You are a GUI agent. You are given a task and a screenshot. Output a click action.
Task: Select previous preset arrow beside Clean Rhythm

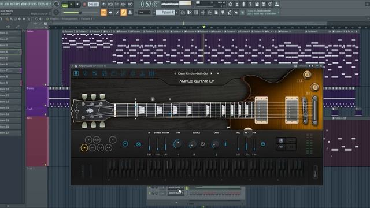coord(175,73)
